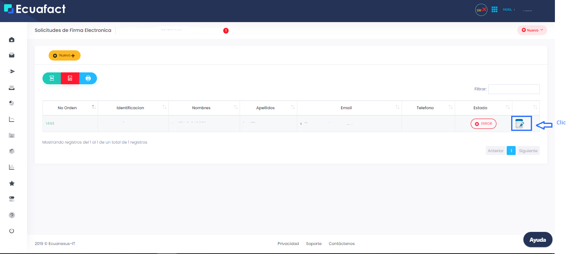Click the power logout icon in sidebar
This screenshot has height=254, width=568.
[12, 231]
